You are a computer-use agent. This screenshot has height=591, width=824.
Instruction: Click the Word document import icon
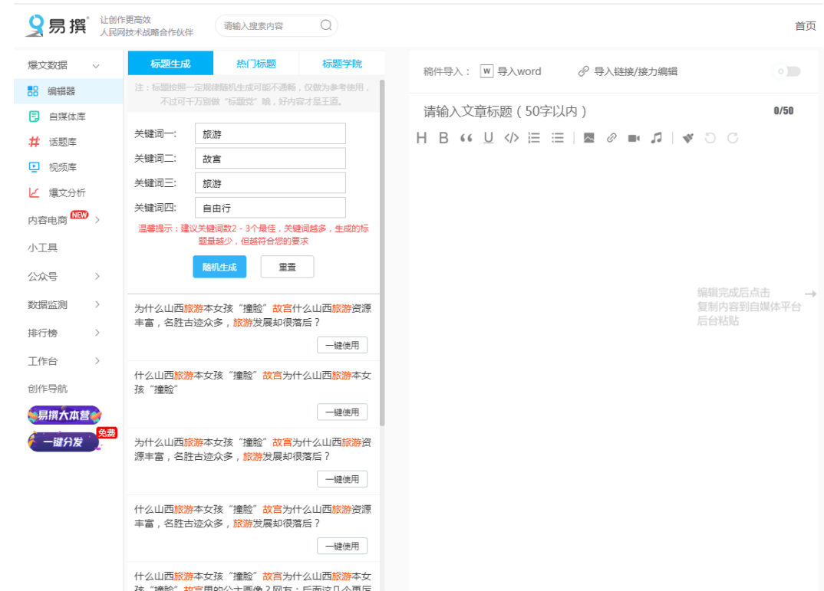tap(486, 71)
